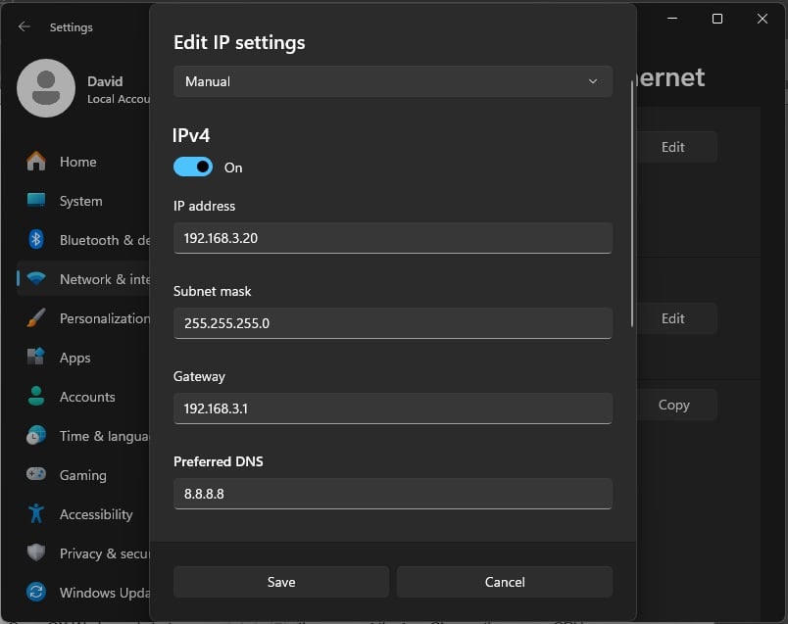Click Personalization label in sidebar
Screen dimensions: 788x624
coord(105,318)
